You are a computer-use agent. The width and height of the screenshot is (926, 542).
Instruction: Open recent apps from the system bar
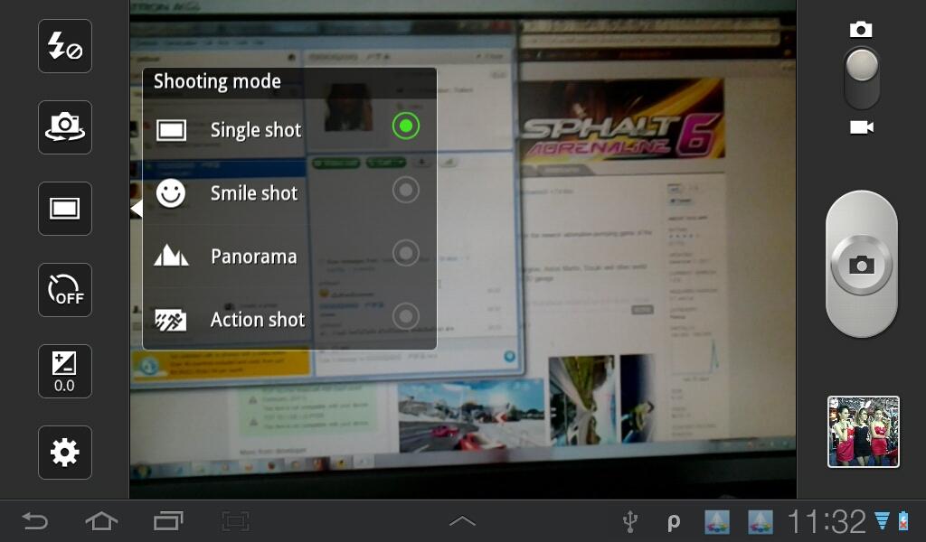click(x=168, y=521)
